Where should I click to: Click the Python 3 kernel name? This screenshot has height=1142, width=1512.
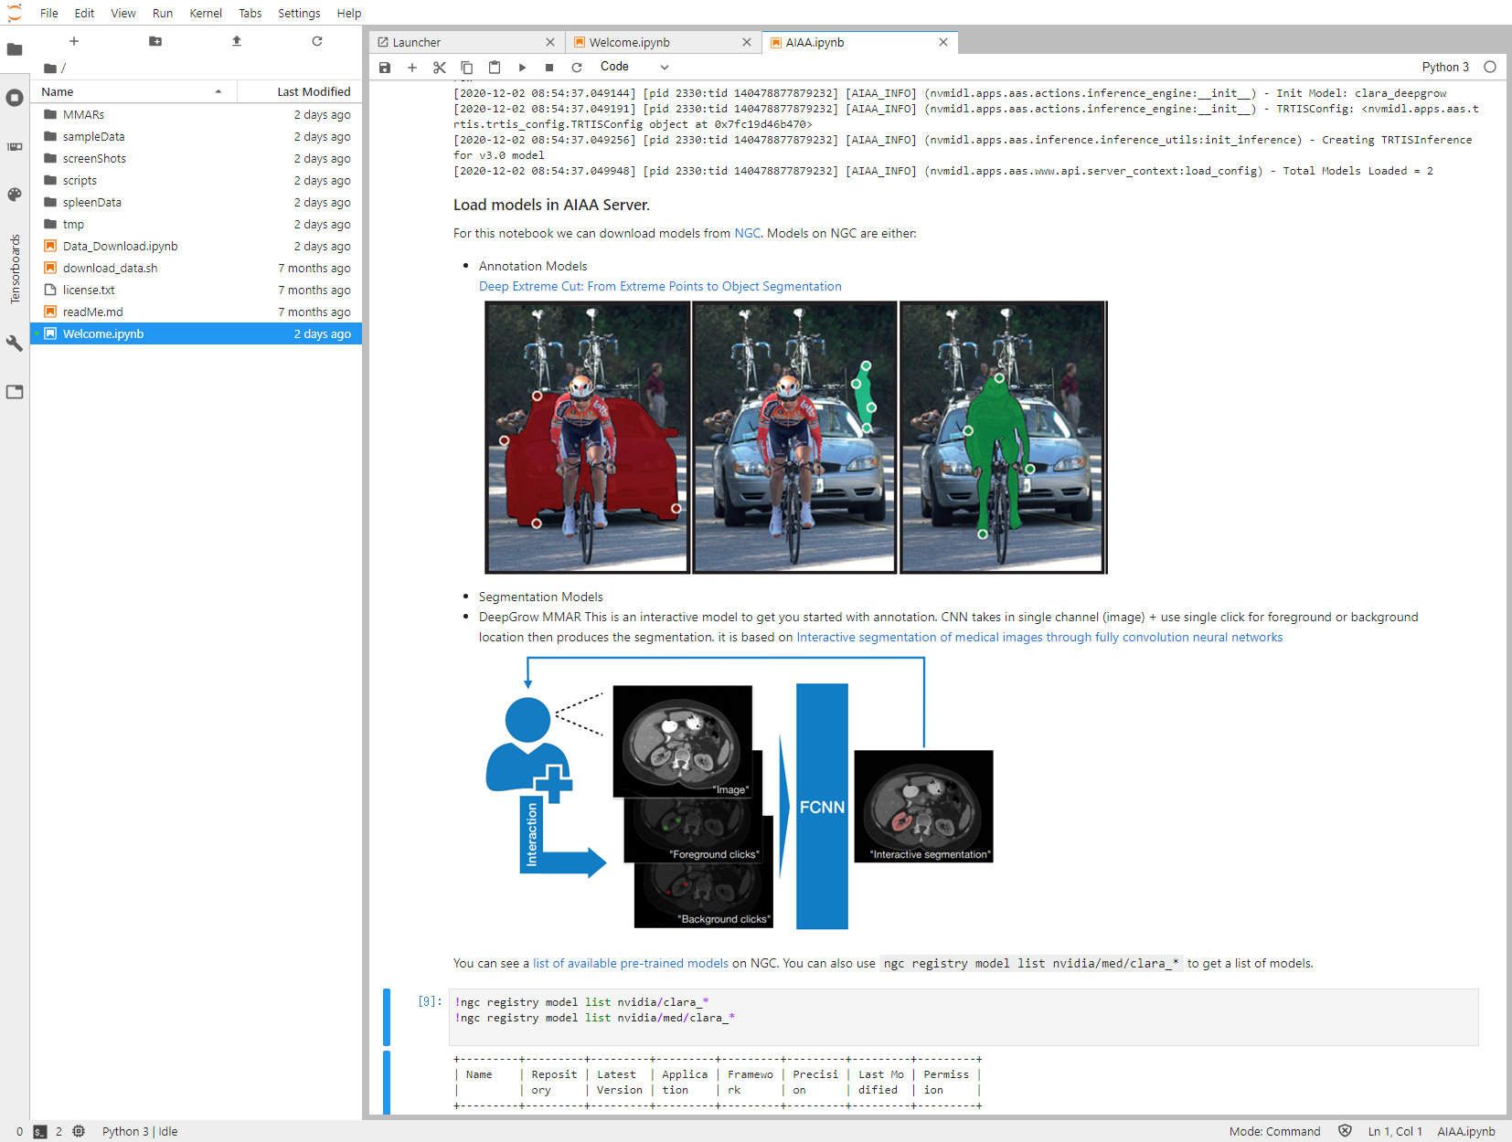(x=1445, y=67)
